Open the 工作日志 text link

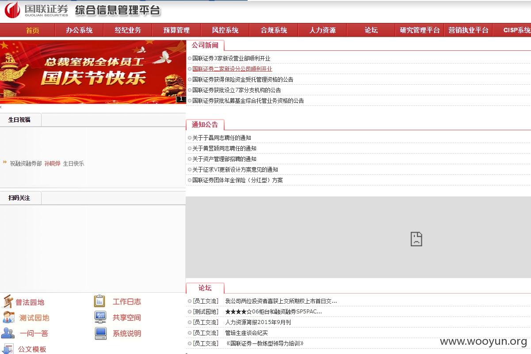[127, 302]
